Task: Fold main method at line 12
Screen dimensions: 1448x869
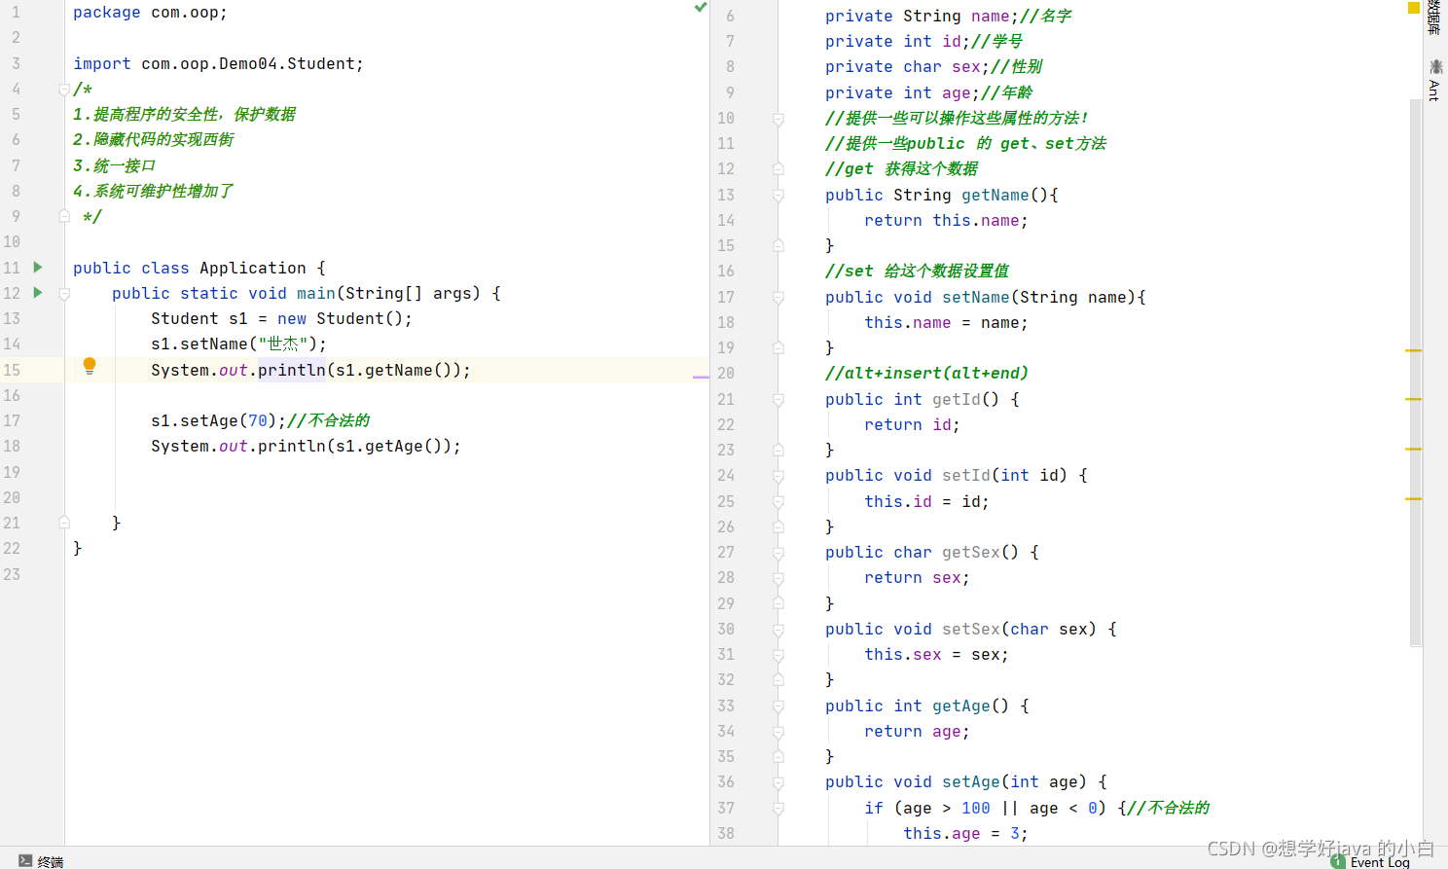Action: pos(64,293)
